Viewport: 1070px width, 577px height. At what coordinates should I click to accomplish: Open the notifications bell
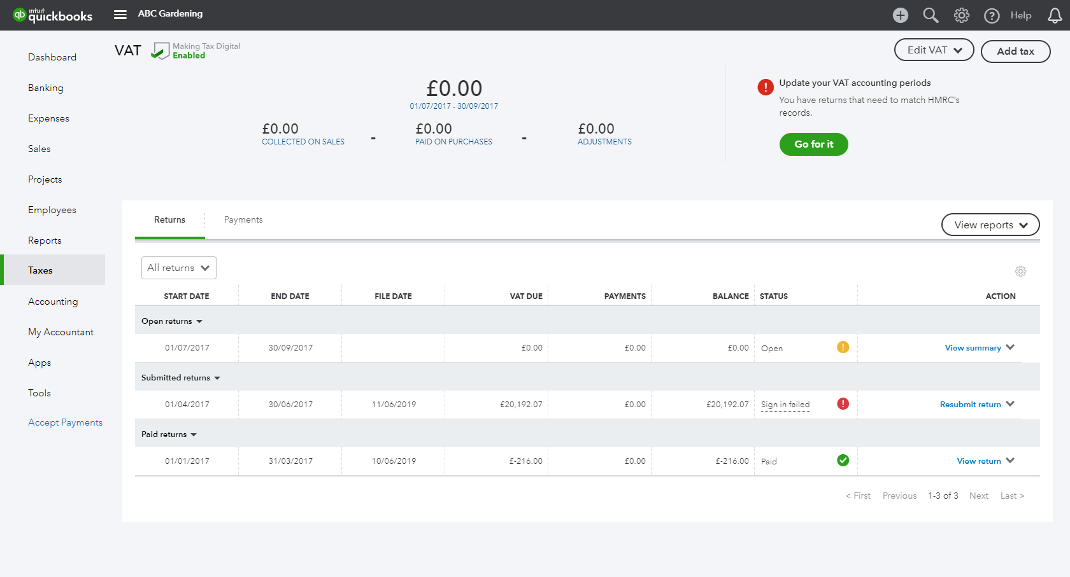[1055, 15]
